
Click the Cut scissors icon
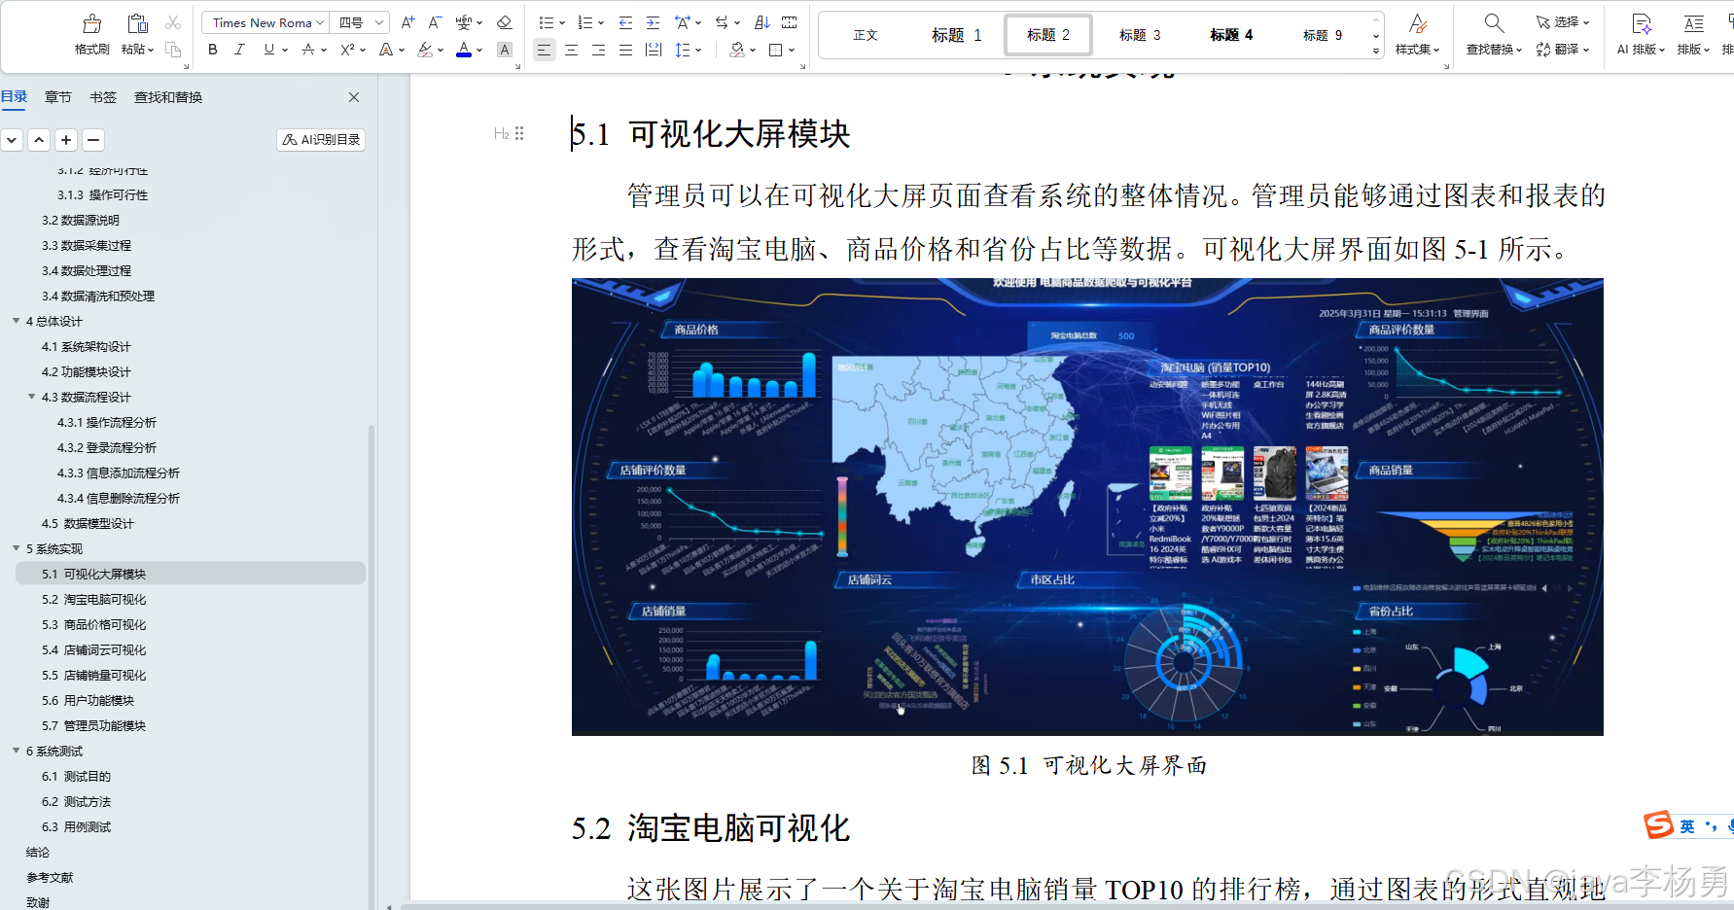tap(173, 22)
